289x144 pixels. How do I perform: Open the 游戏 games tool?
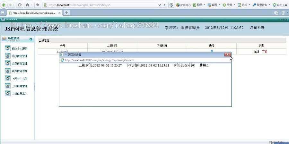(x=242, y=5)
